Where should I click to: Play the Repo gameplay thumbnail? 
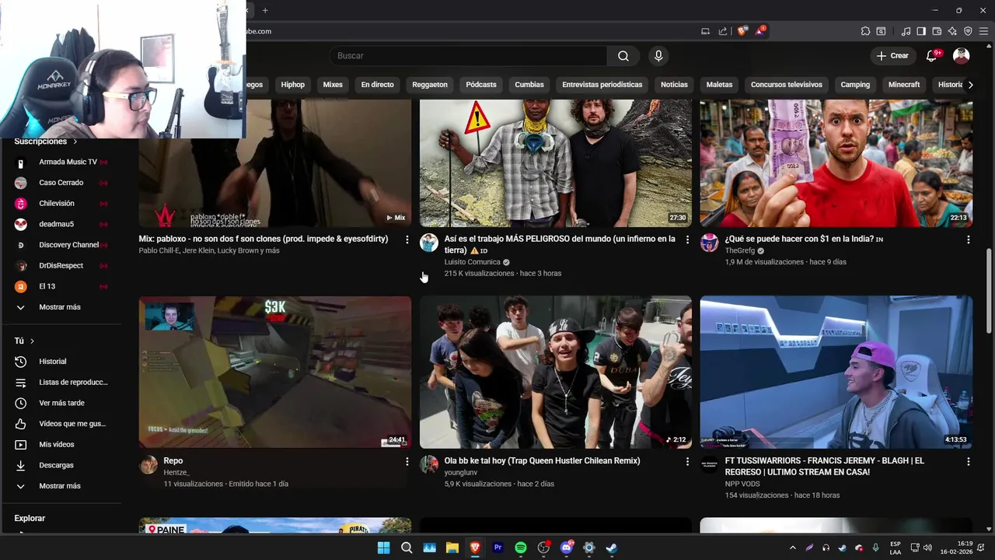pos(275,372)
